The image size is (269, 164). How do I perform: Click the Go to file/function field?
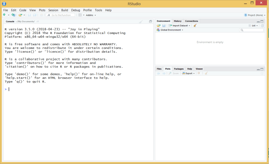tap(60, 15)
